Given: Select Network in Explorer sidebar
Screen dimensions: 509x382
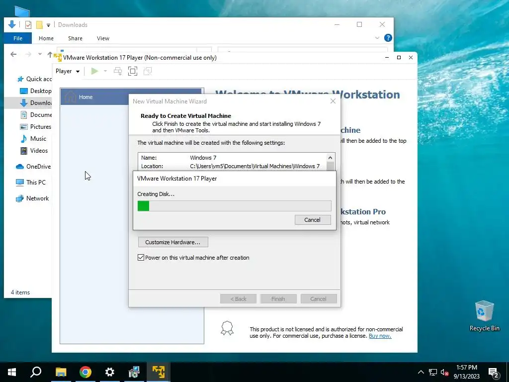Looking at the screenshot, I should [32, 198].
